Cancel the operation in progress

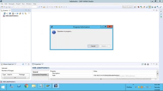pos(93,46)
